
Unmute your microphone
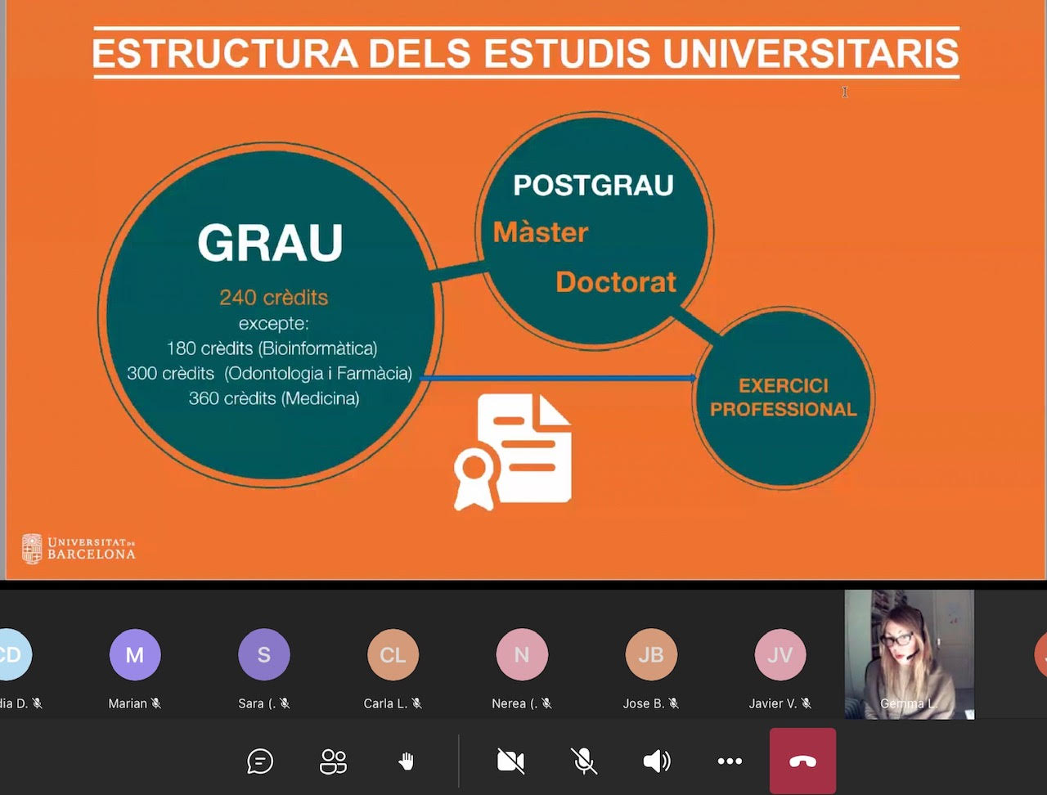583,761
